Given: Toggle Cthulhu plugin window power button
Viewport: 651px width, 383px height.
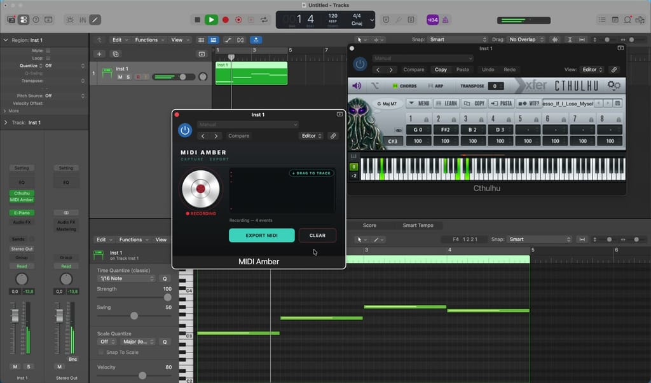Looking at the screenshot, I should [x=360, y=64].
